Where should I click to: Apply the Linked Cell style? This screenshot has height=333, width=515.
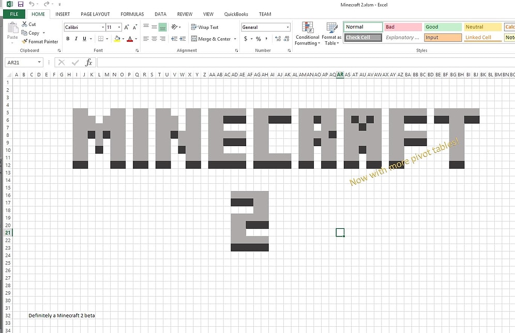[x=483, y=37]
